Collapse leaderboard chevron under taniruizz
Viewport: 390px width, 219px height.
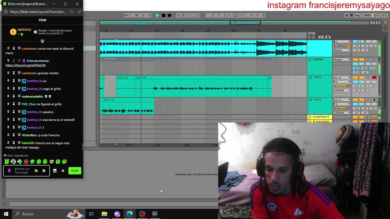(x=42, y=41)
